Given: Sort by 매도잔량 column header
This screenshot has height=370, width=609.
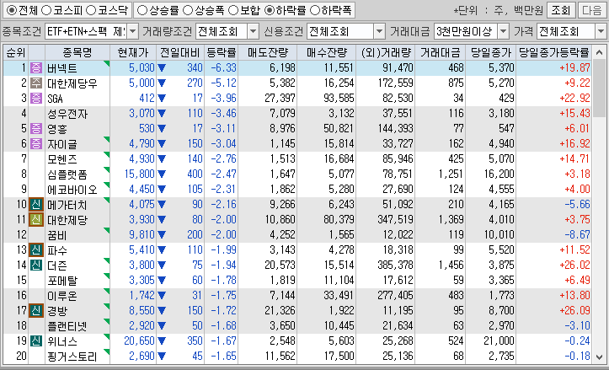Looking at the screenshot, I should pos(267,52).
